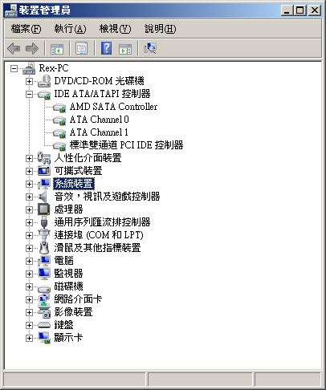The width and height of the screenshot is (326, 390).
Task: Expand the DVD/CD-ROM 光碟機 node
Action: coord(29,81)
